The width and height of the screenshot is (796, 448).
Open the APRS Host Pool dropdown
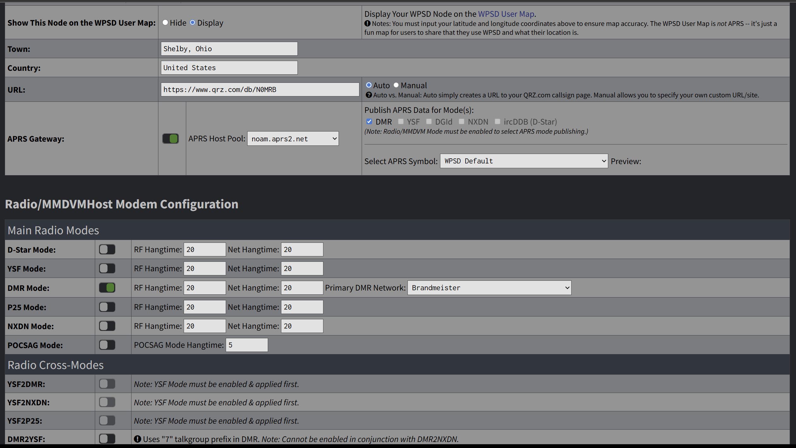click(293, 139)
